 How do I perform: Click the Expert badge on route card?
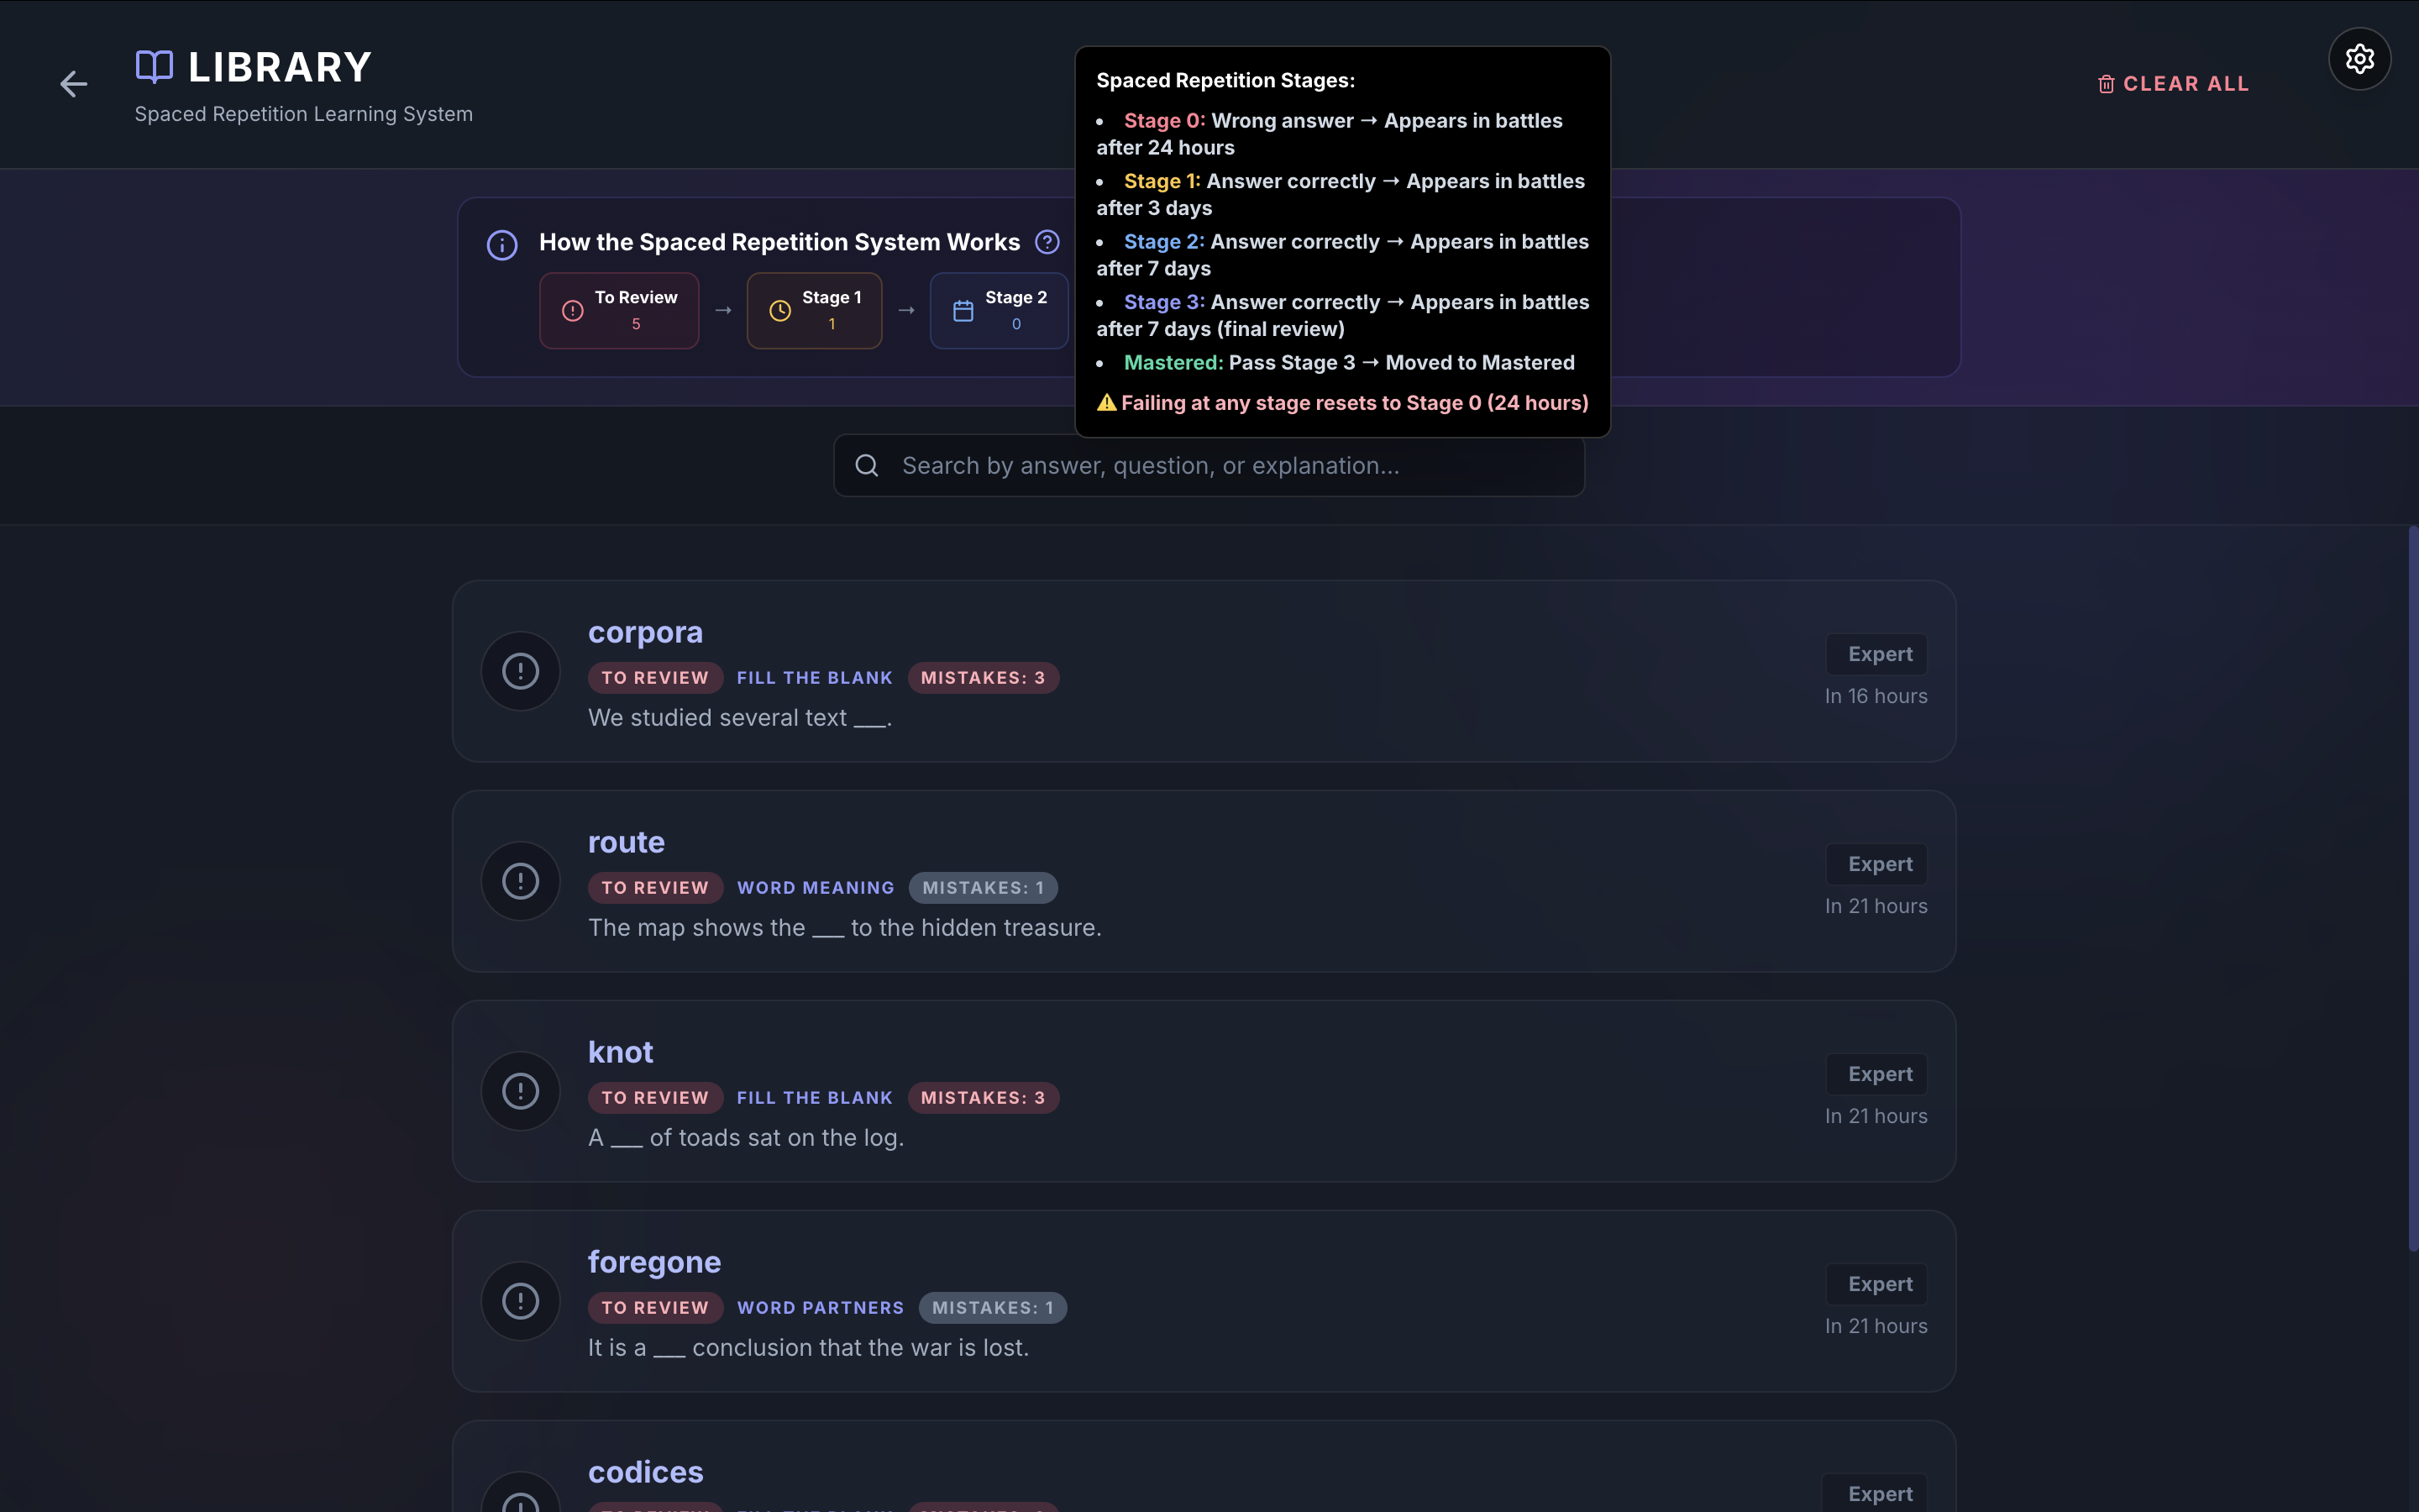point(1879,864)
